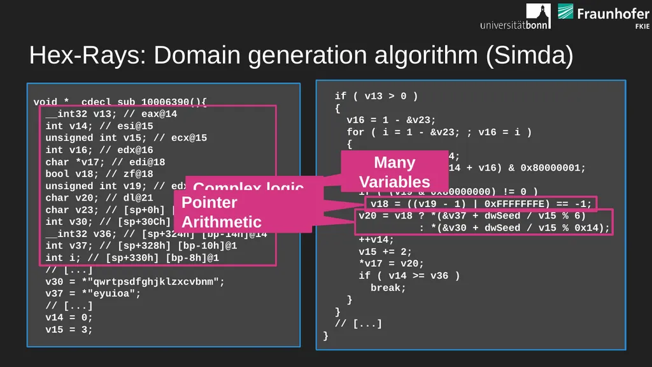The height and width of the screenshot is (367, 652).
Task: Click the line 'if ( v13 > 0 )'
Action: 376,96
